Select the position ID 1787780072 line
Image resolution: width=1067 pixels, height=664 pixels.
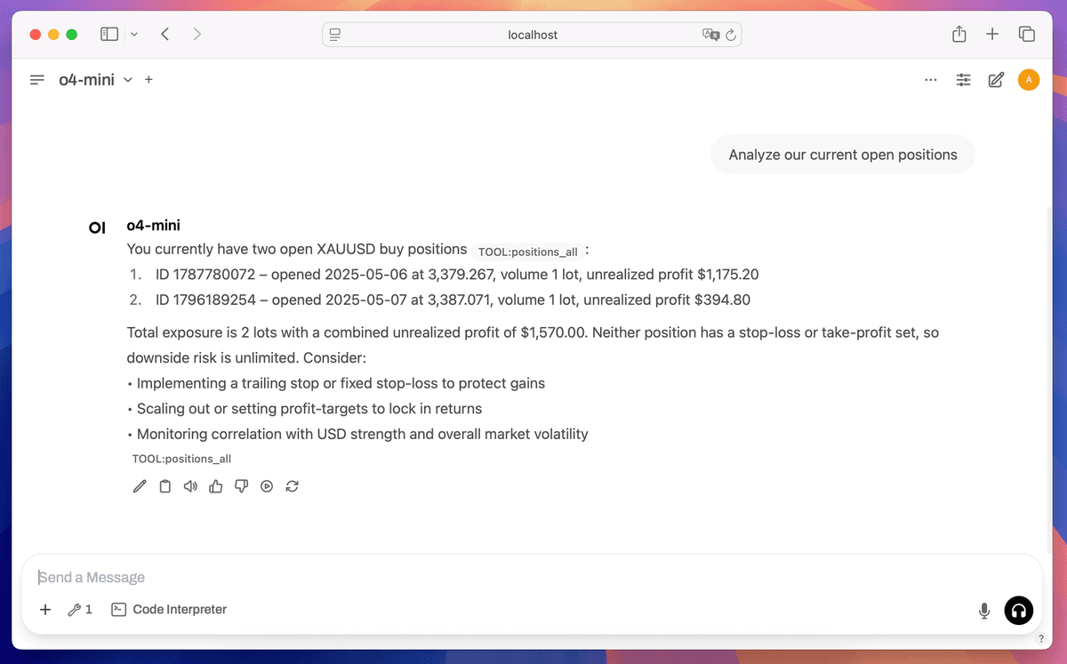(x=457, y=275)
